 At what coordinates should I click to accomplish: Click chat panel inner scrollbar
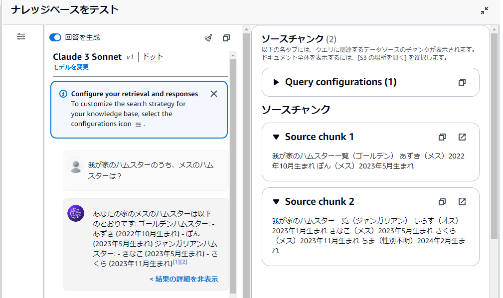[x=233, y=176]
